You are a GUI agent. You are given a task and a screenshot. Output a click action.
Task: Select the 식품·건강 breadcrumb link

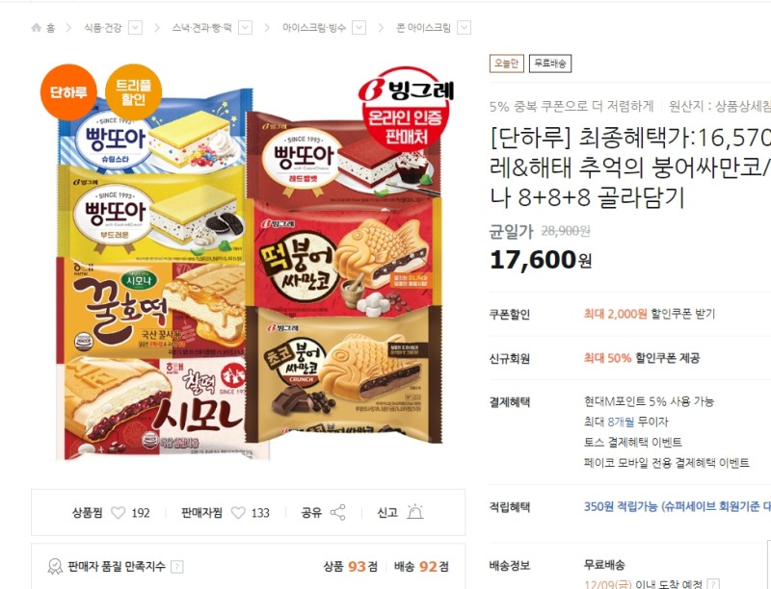pyautogui.click(x=102, y=28)
